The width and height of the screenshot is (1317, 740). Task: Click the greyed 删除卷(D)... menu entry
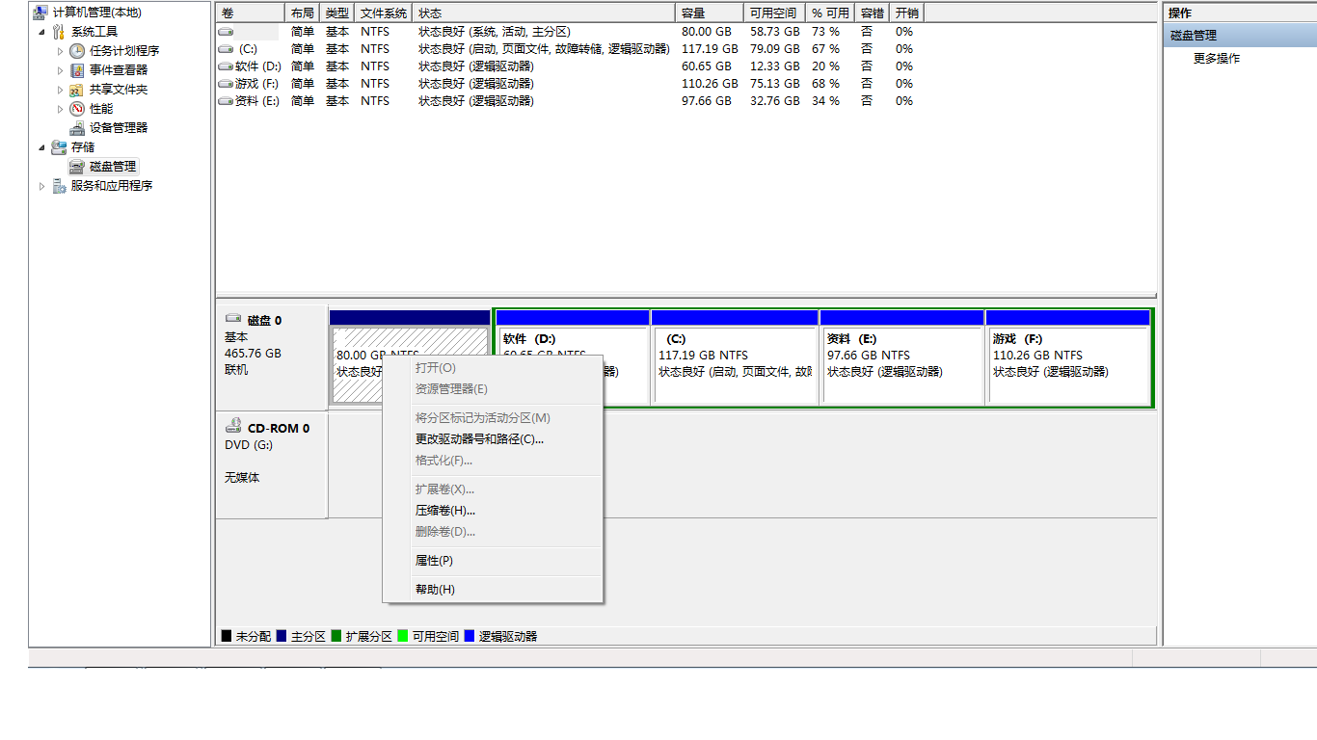[493, 532]
